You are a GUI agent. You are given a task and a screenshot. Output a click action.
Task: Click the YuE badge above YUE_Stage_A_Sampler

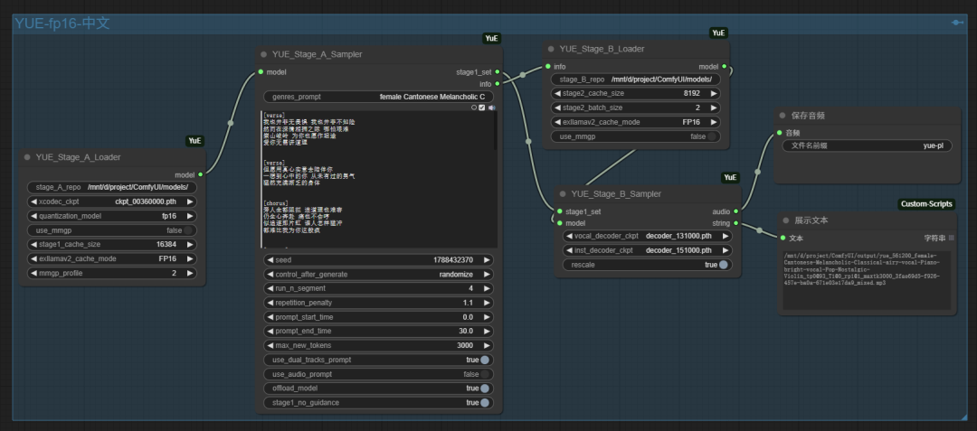(491, 38)
